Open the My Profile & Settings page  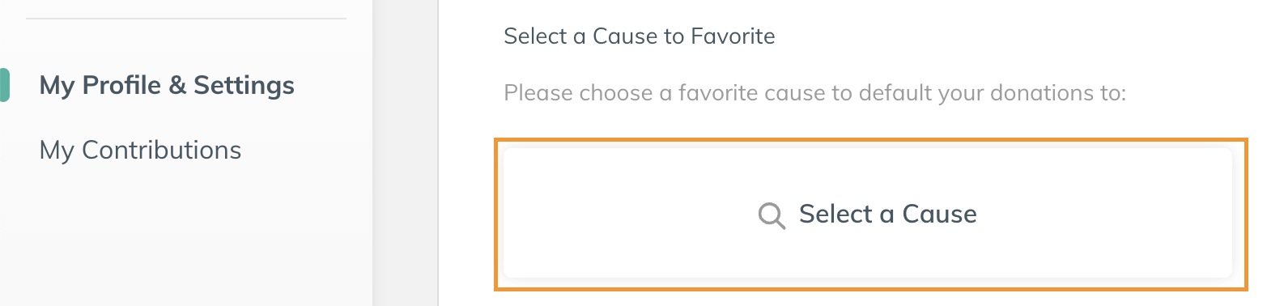167,85
